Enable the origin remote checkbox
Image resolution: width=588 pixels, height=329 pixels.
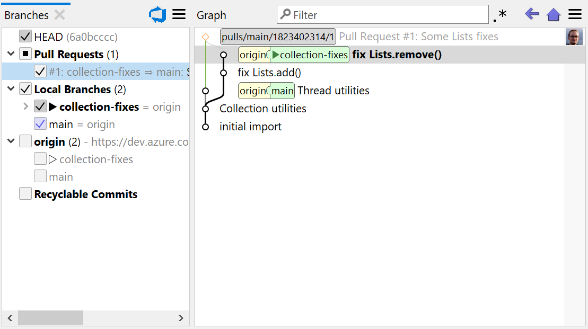pyautogui.click(x=25, y=141)
